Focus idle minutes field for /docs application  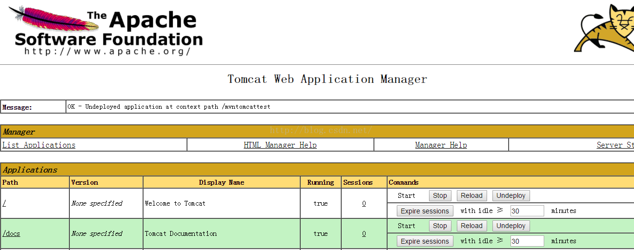tap(527, 241)
